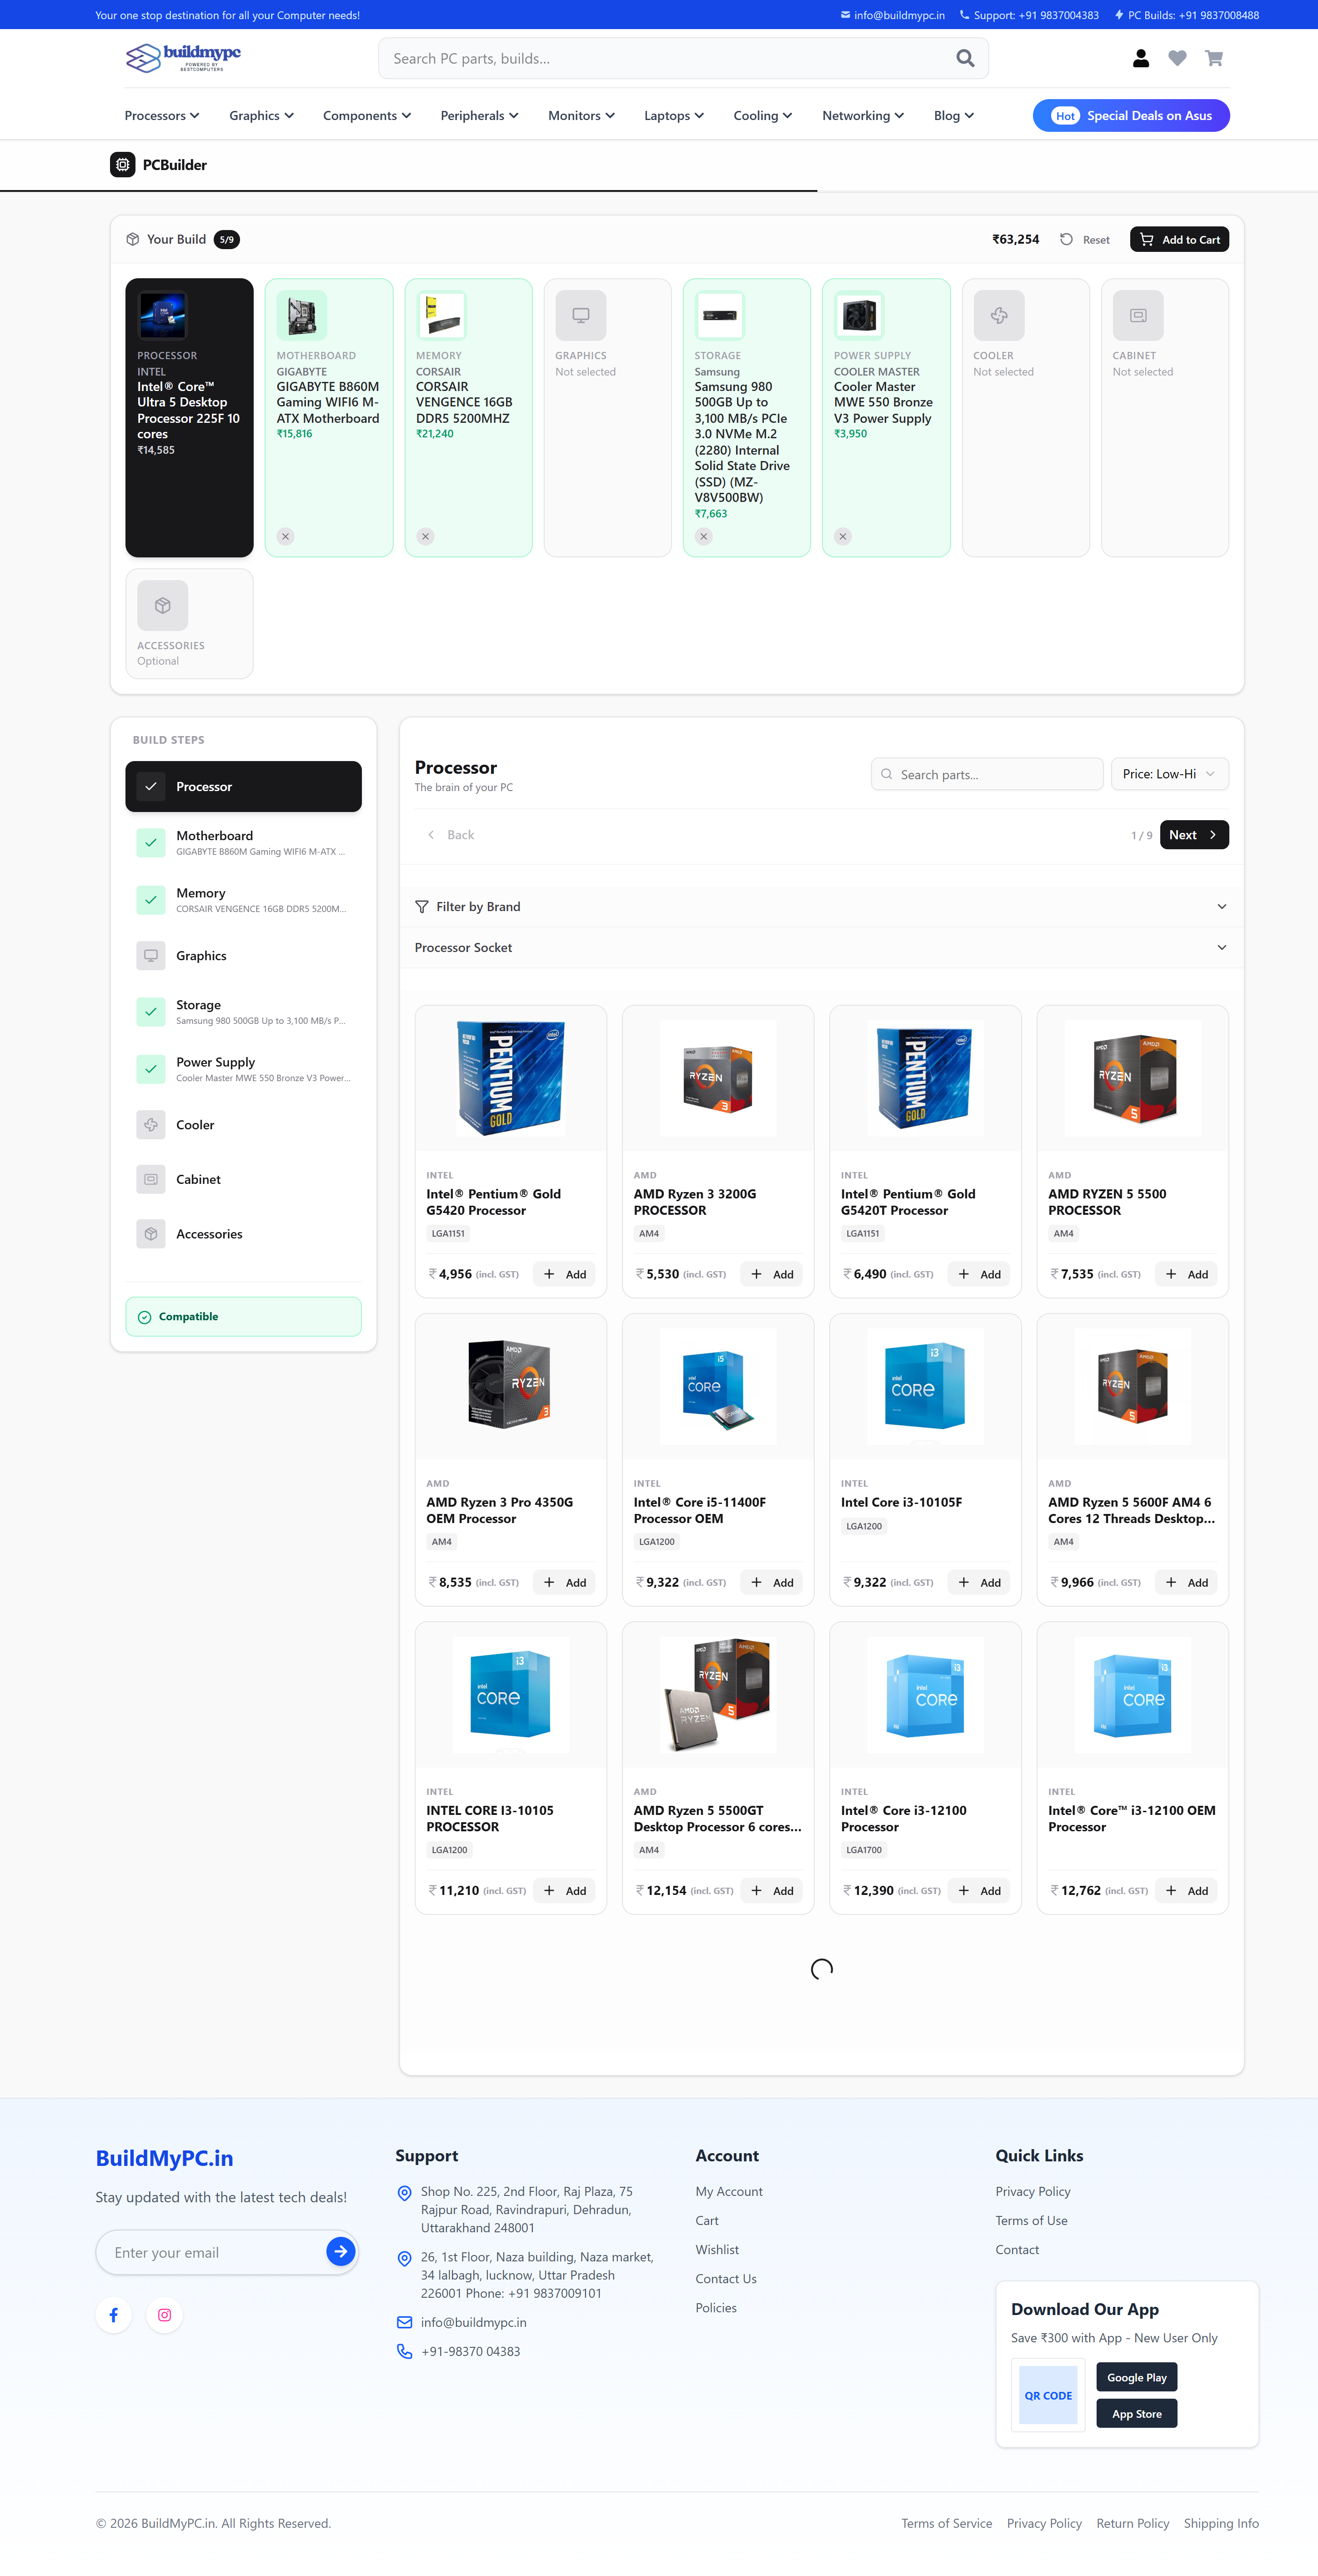This screenshot has width=1318, height=2576.
Task: Open the wishlist heart icon
Action: point(1177,59)
